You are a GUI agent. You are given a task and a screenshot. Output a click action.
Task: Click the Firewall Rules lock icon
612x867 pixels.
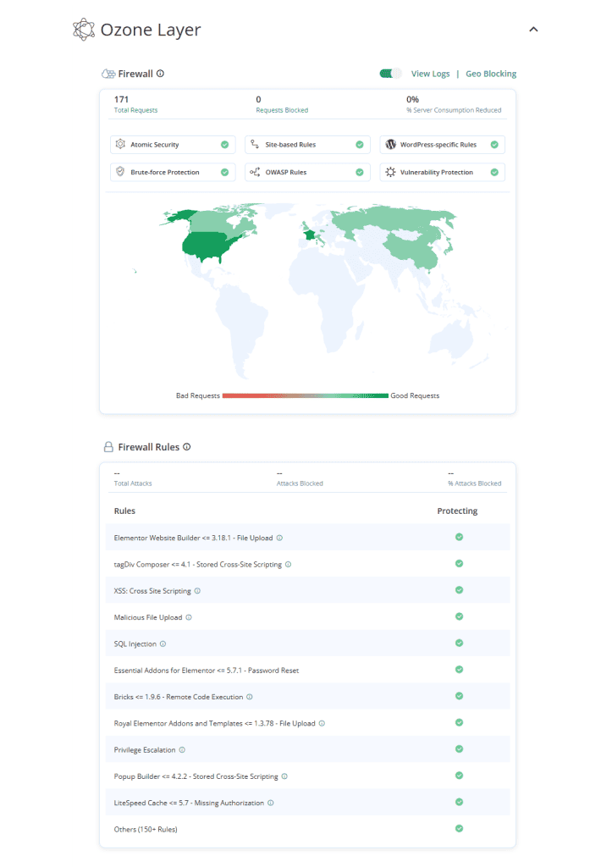tap(108, 447)
